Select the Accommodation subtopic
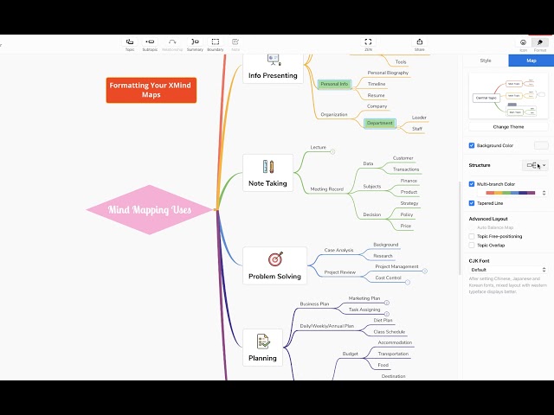 click(395, 342)
